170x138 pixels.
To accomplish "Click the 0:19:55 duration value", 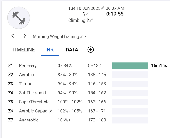I will [x=115, y=14].
